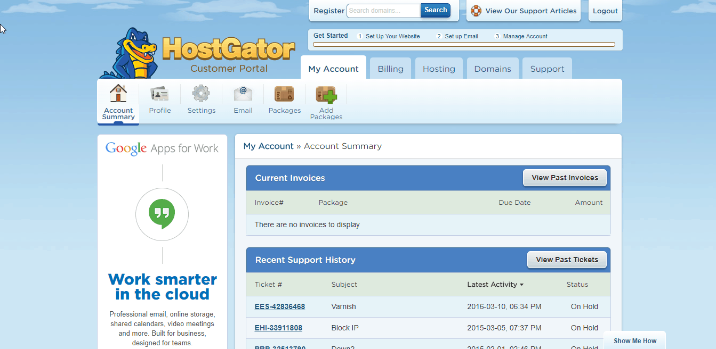This screenshot has height=349, width=716.
Task: Click On Hold status for Varnish ticket
Action: (584, 306)
